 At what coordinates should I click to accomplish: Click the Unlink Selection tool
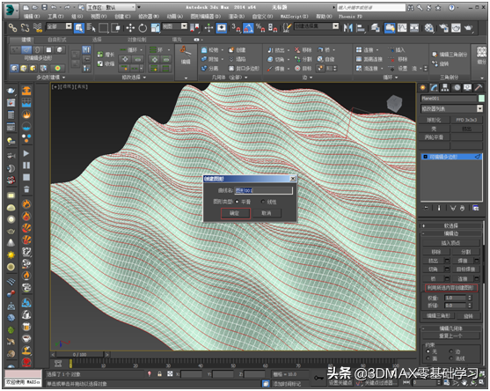25,28
